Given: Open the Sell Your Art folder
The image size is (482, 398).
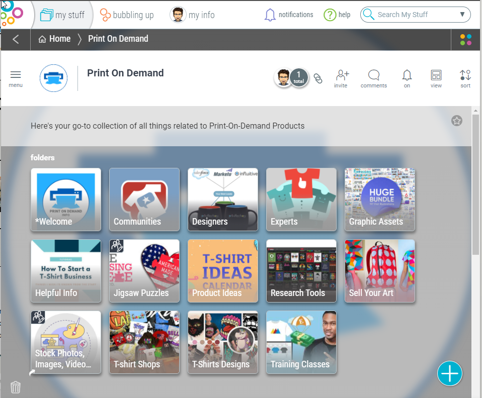Looking at the screenshot, I should [380, 271].
